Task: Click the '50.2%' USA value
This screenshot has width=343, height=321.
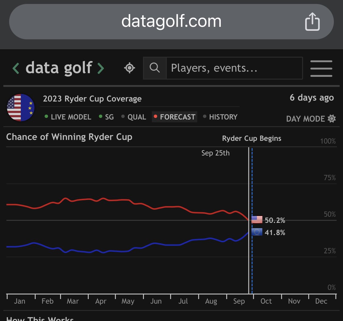Action: tap(275, 220)
